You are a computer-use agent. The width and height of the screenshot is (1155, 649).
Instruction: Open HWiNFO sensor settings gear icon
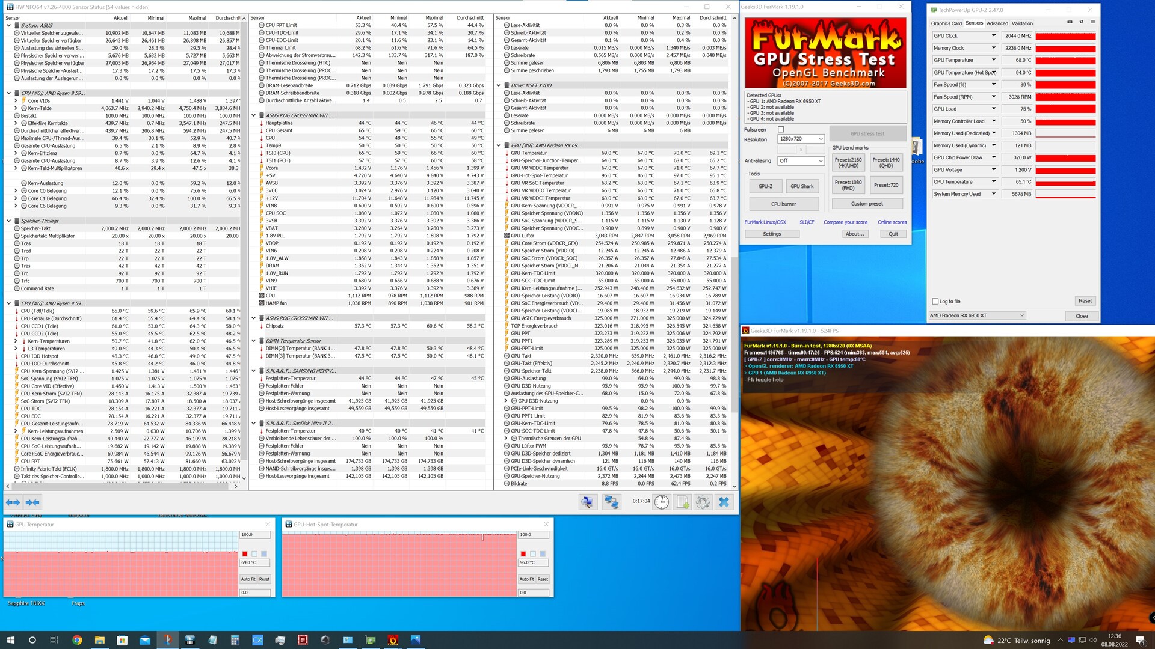pyautogui.click(x=703, y=502)
